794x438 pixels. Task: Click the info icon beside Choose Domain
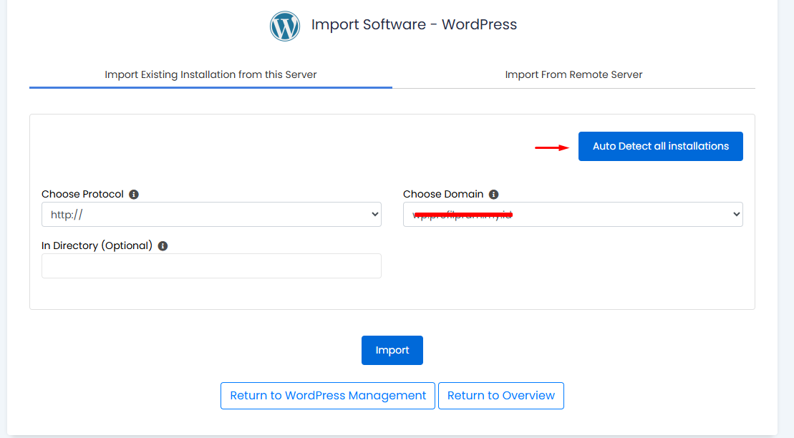tap(493, 195)
